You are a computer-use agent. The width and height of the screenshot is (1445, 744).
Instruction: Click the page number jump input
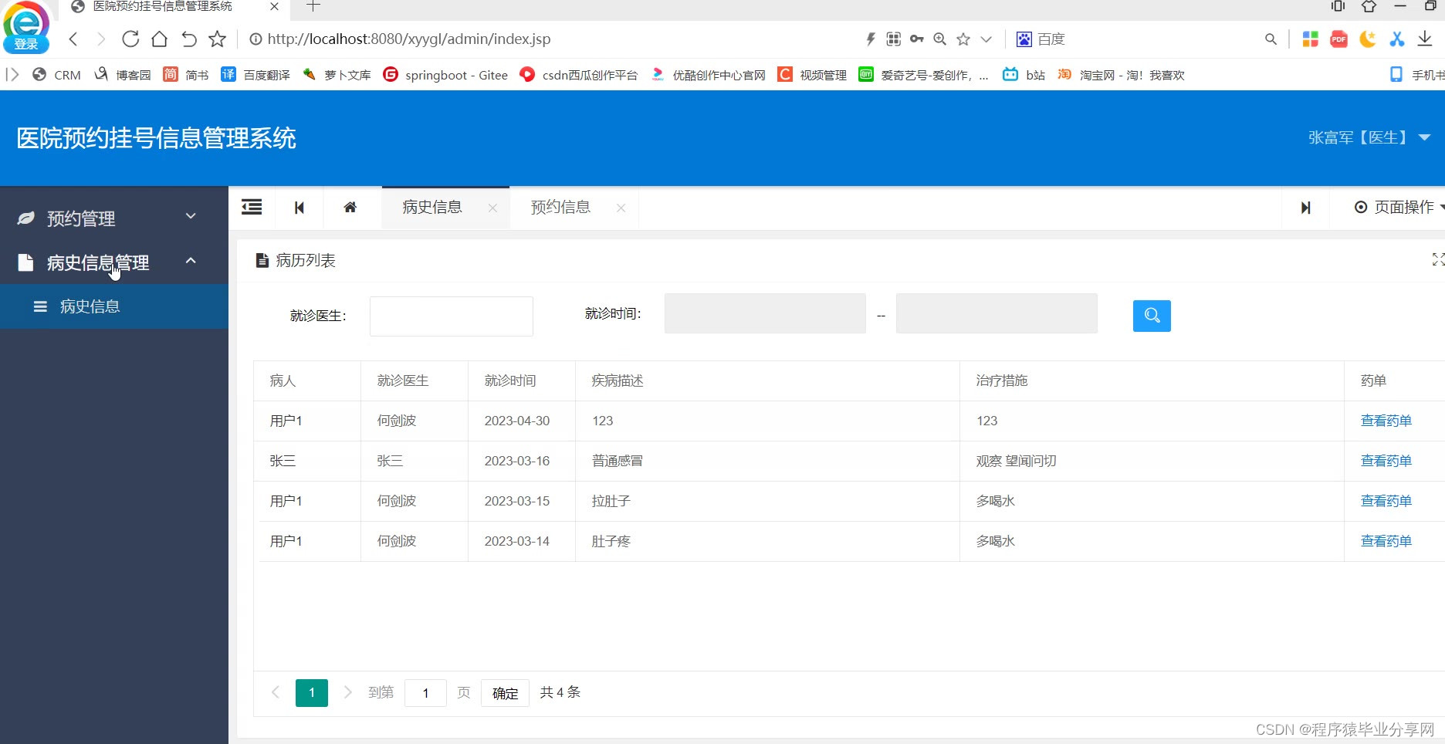point(425,693)
